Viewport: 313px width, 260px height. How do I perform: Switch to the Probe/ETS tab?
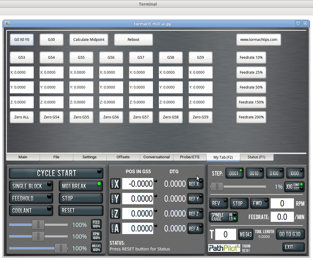coord(190,157)
